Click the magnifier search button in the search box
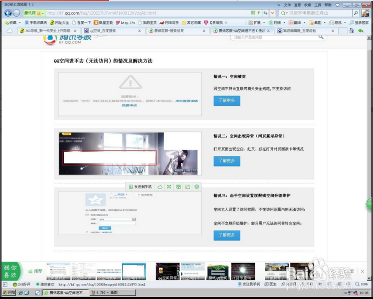This screenshot has width=373, height=299. click(356, 13)
